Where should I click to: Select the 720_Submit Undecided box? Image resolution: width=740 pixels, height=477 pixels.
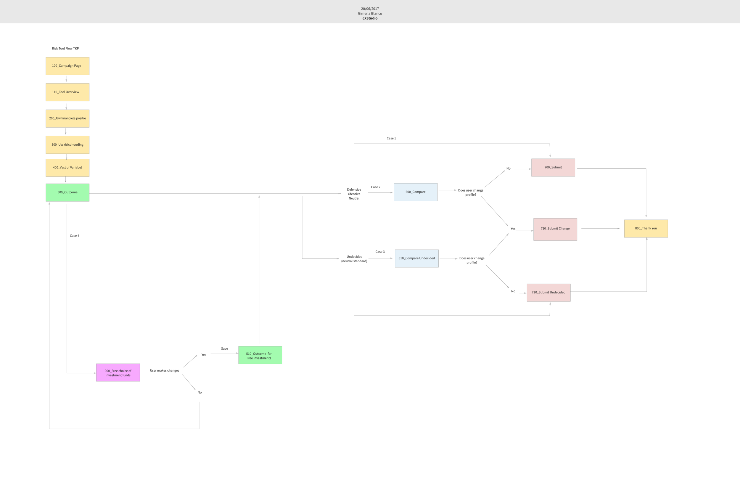pos(548,293)
